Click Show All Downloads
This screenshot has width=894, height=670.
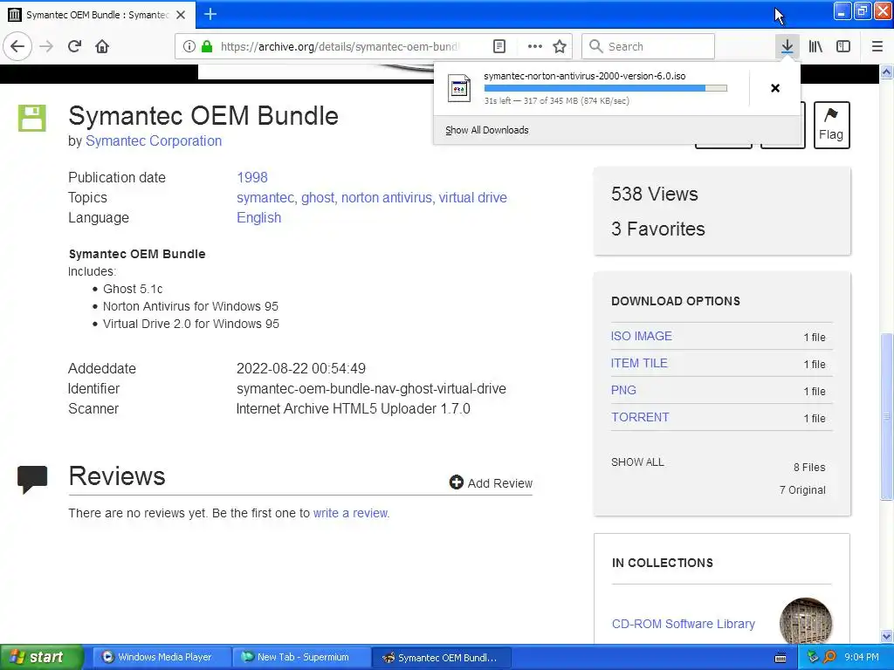coord(487,130)
